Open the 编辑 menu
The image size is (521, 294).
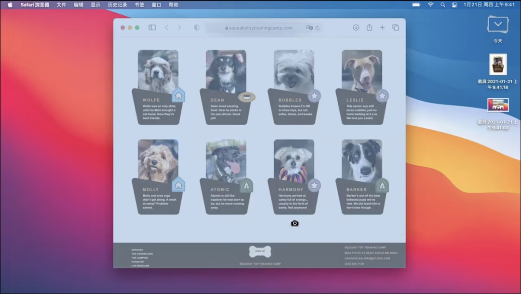[x=79, y=5]
